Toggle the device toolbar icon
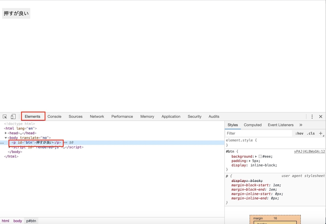Viewport: 326px width, 224px height. [x=13, y=116]
